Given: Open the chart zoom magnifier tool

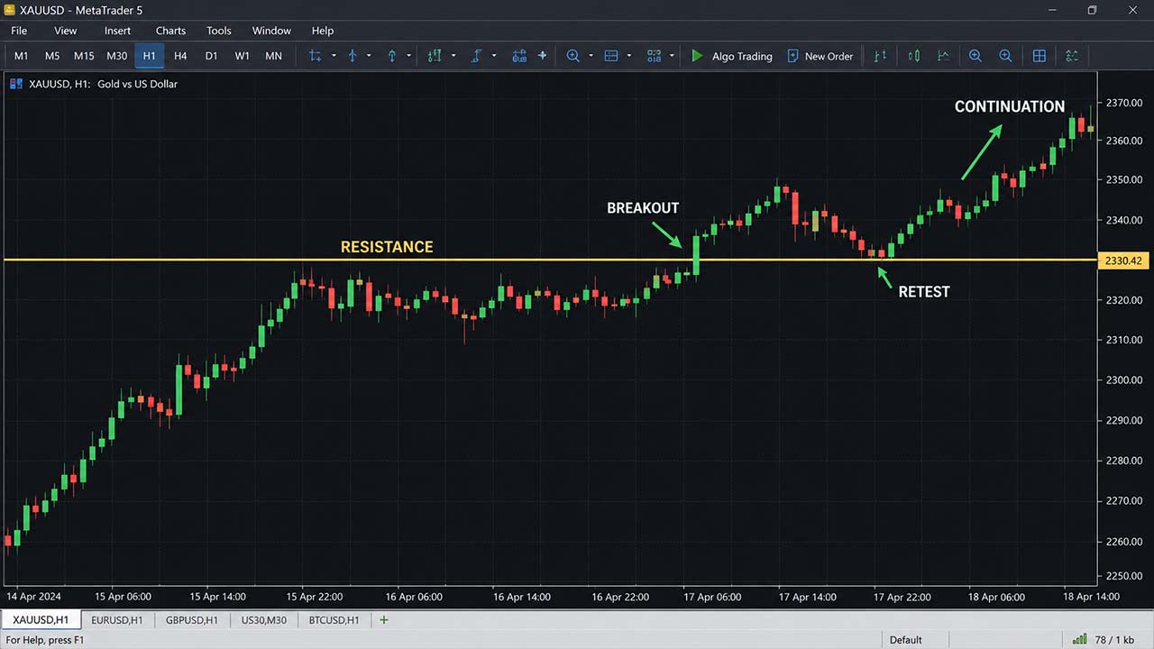Looking at the screenshot, I should coord(572,56).
